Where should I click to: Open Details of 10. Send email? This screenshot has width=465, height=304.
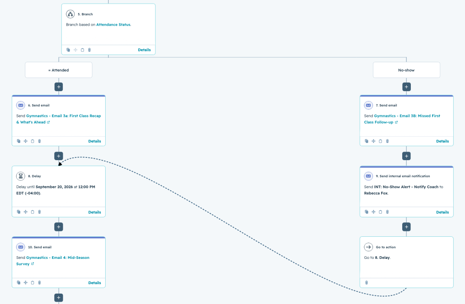95,283
